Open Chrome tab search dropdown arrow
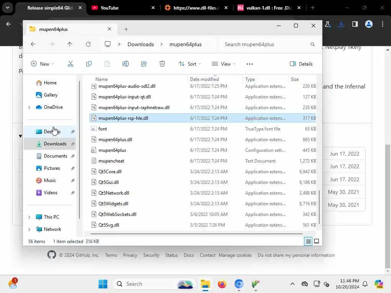Image resolution: width=391 pixels, height=293 pixels. click(8, 8)
